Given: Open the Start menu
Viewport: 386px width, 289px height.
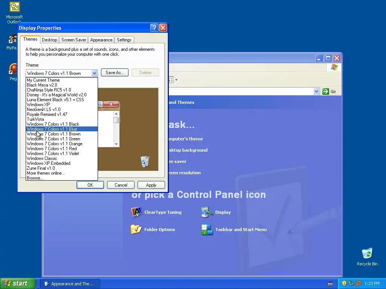Looking at the screenshot, I should pos(18,283).
